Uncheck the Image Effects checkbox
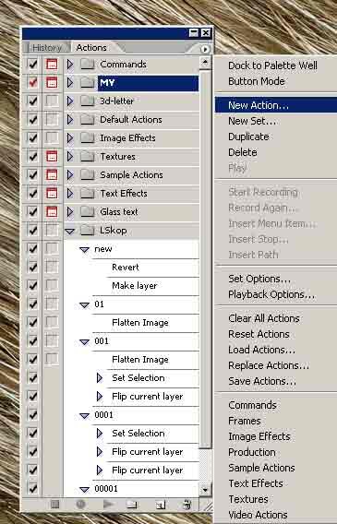The image size is (337, 524). (32, 138)
